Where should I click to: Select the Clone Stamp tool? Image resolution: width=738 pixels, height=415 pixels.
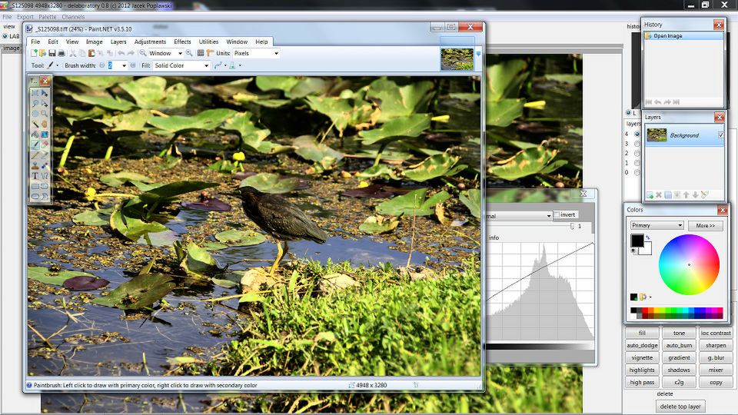35,164
